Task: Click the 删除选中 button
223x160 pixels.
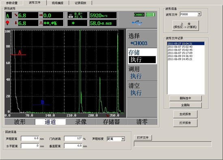Action: [185, 98]
